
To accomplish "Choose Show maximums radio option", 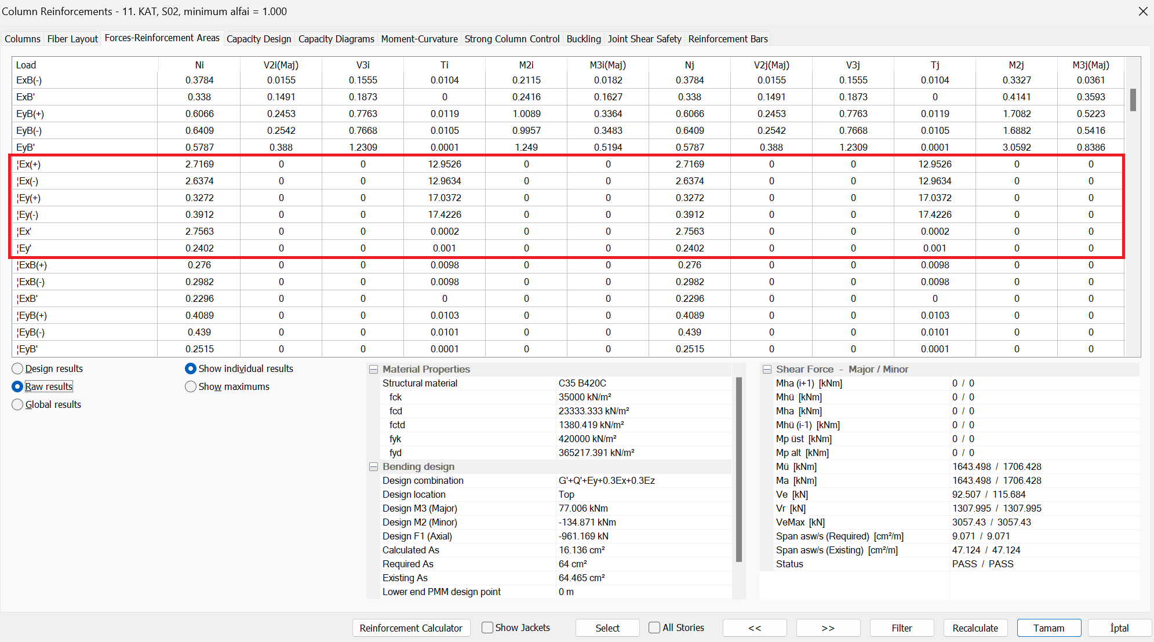I will tap(191, 387).
